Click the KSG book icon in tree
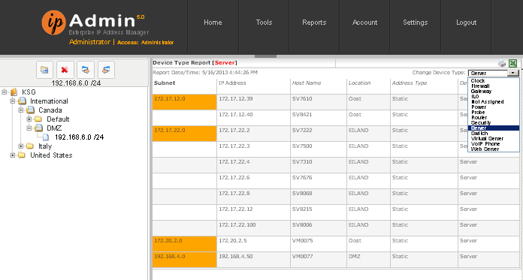 [x=14, y=92]
